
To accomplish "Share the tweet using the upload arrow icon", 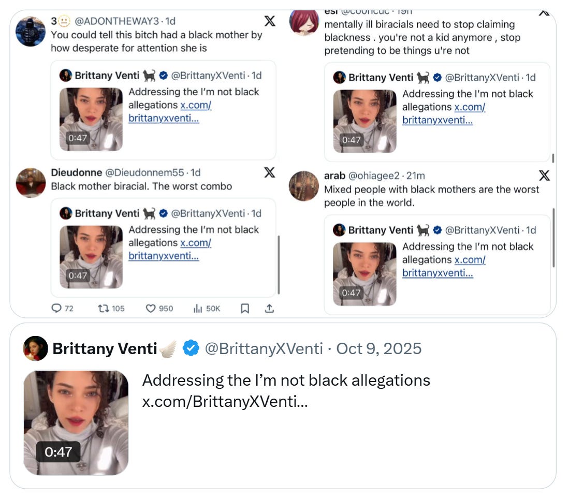I will 269,309.
